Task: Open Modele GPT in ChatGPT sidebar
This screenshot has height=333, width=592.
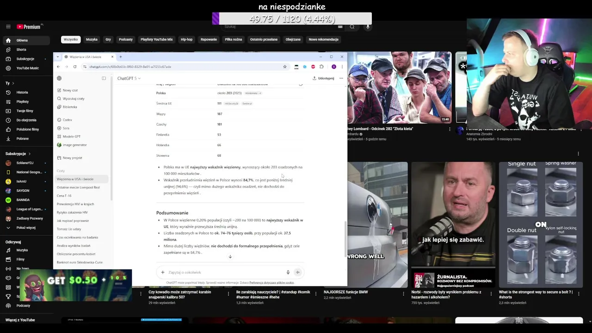Action: click(72, 136)
